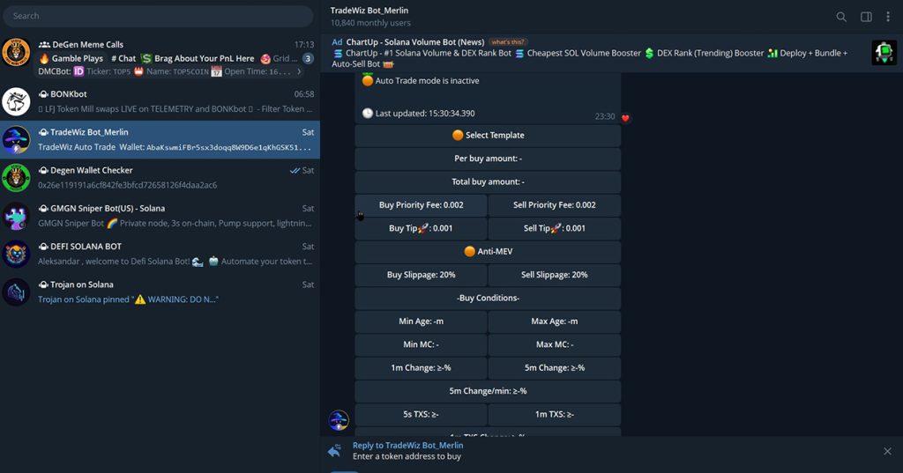Cancel reply with the X icon

(887, 451)
